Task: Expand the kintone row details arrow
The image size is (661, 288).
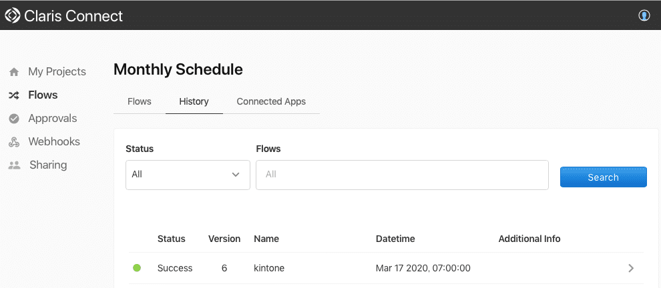Action: coord(631,268)
